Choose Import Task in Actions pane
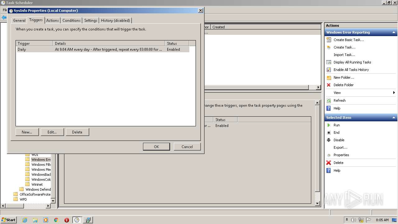Screen dimensions: 398x224 pyautogui.click(x=344, y=55)
